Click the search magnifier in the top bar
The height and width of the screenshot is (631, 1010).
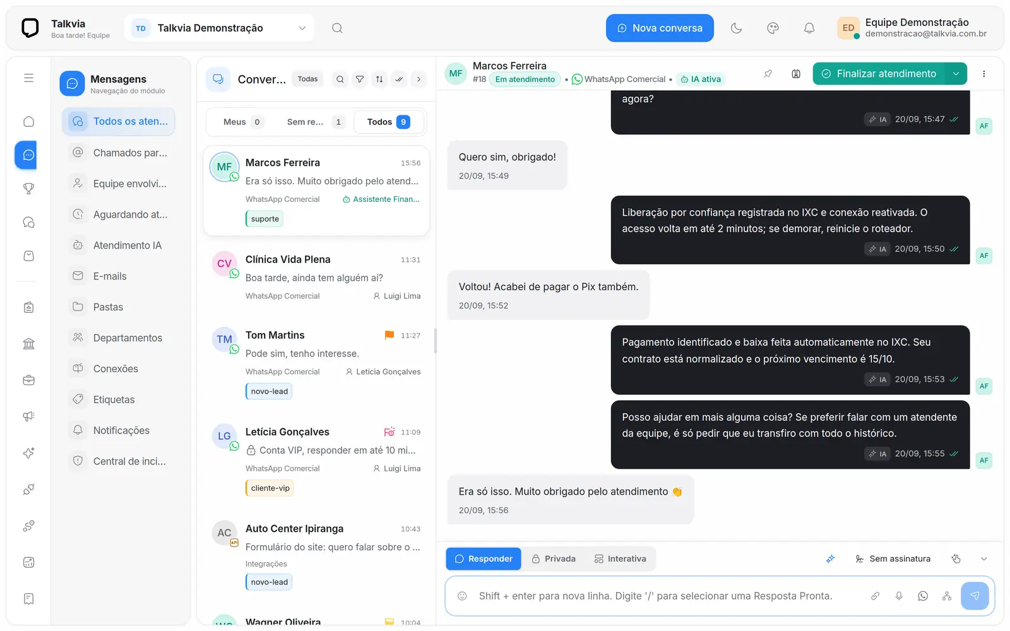coord(337,28)
